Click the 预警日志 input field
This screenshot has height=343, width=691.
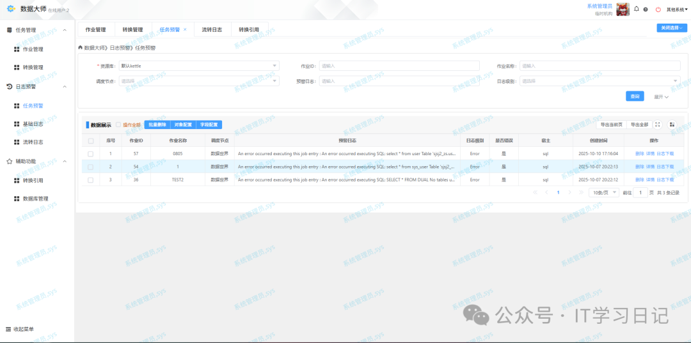(399, 81)
